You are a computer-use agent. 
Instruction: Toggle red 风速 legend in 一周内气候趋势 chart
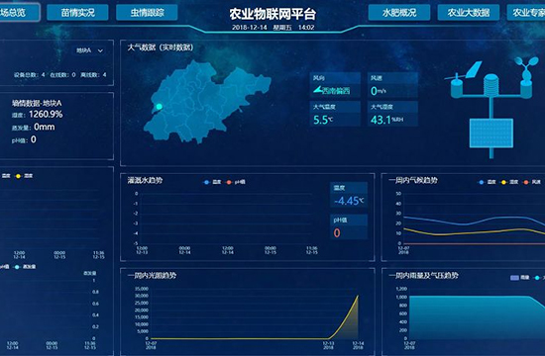[x=532, y=182]
